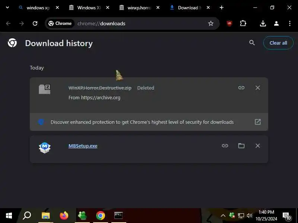Open the notification center with 10 badge
Screen dimensions: 298x223
tap(286, 216)
